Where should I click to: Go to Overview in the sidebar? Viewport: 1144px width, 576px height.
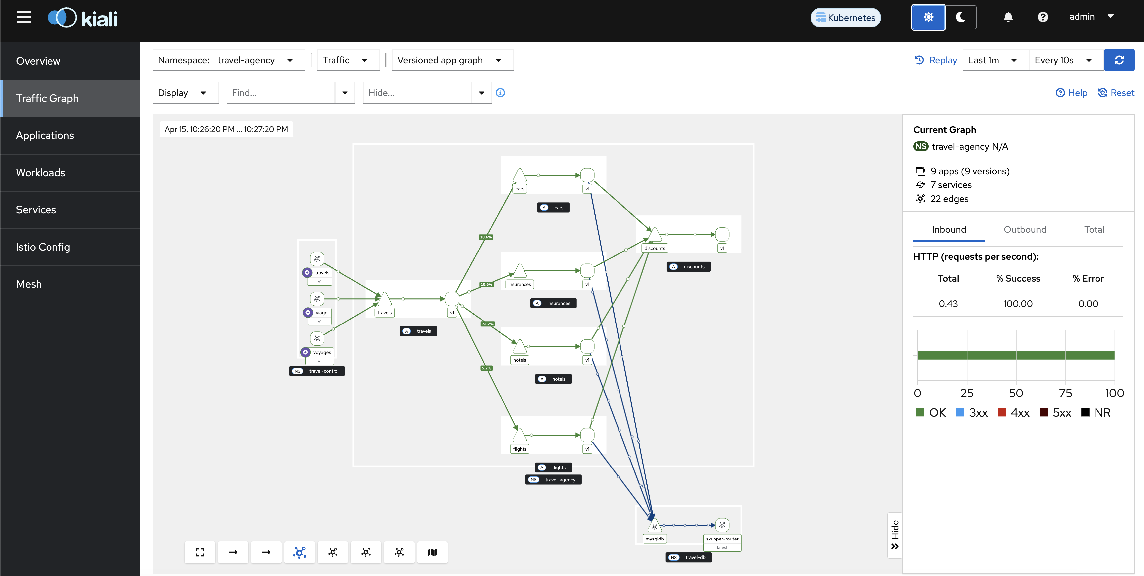coord(70,61)
